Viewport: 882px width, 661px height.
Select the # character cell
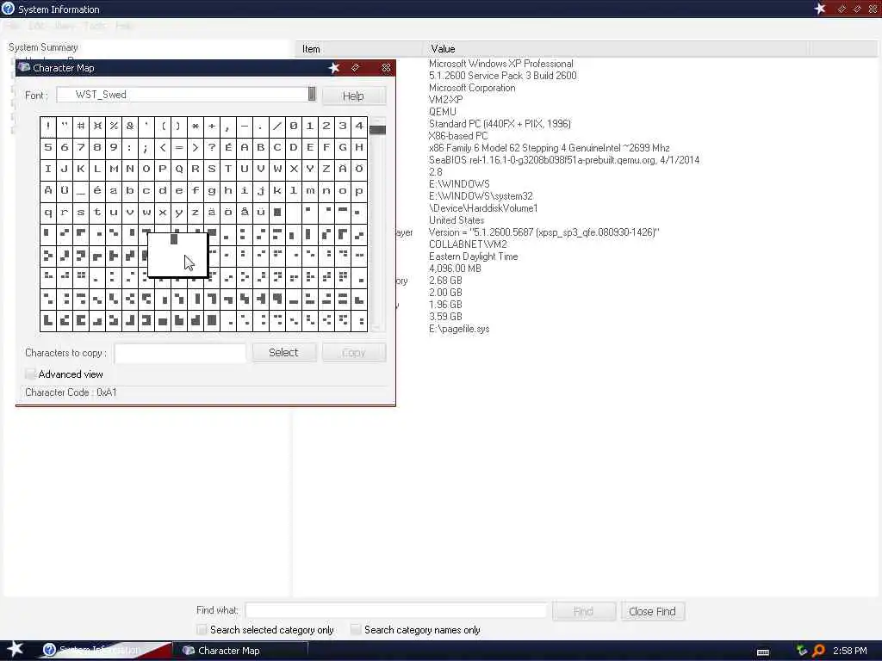pos(81,126)
